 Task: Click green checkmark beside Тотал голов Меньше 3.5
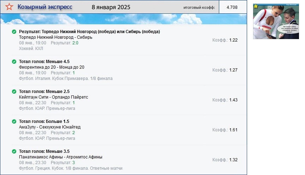(x=14, y=151)
